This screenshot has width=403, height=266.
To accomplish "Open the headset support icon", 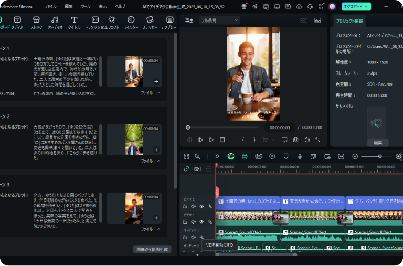I will point(310,7).
